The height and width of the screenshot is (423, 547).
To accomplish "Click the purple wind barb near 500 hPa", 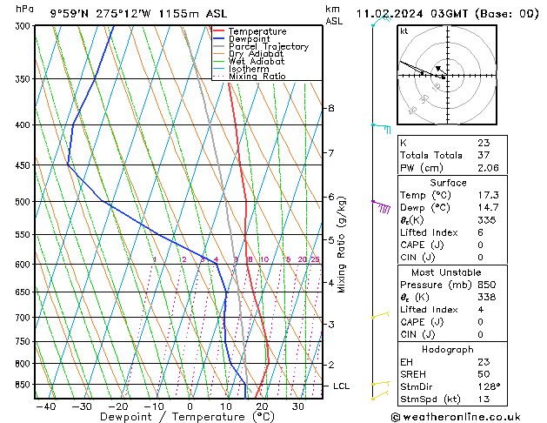I will coord(381,206).
